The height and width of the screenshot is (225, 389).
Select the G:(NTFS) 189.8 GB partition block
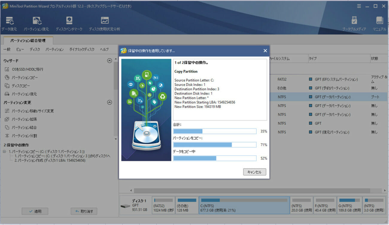[350, 205]
